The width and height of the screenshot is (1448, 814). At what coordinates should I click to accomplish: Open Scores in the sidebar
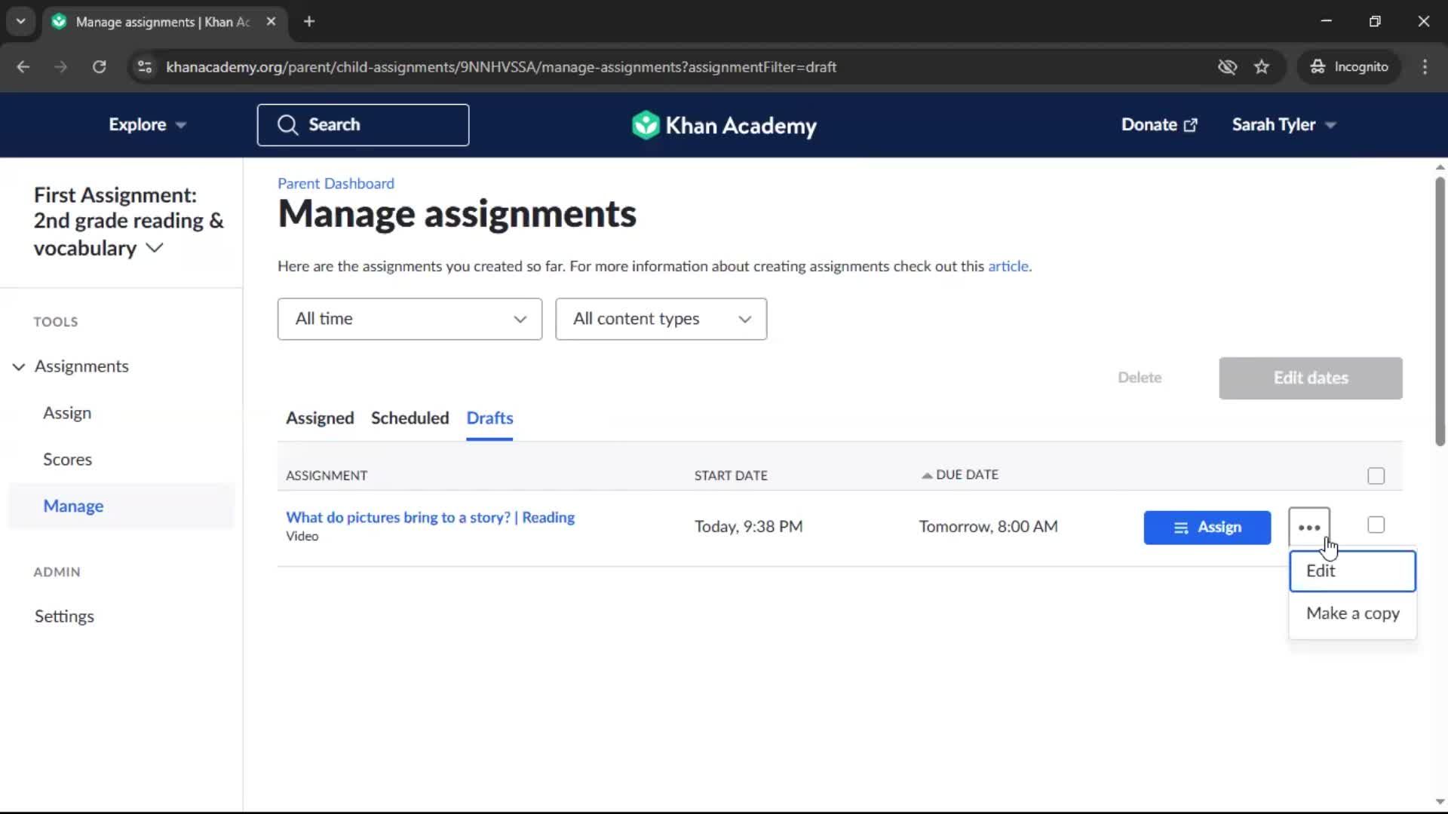point(67,460)
